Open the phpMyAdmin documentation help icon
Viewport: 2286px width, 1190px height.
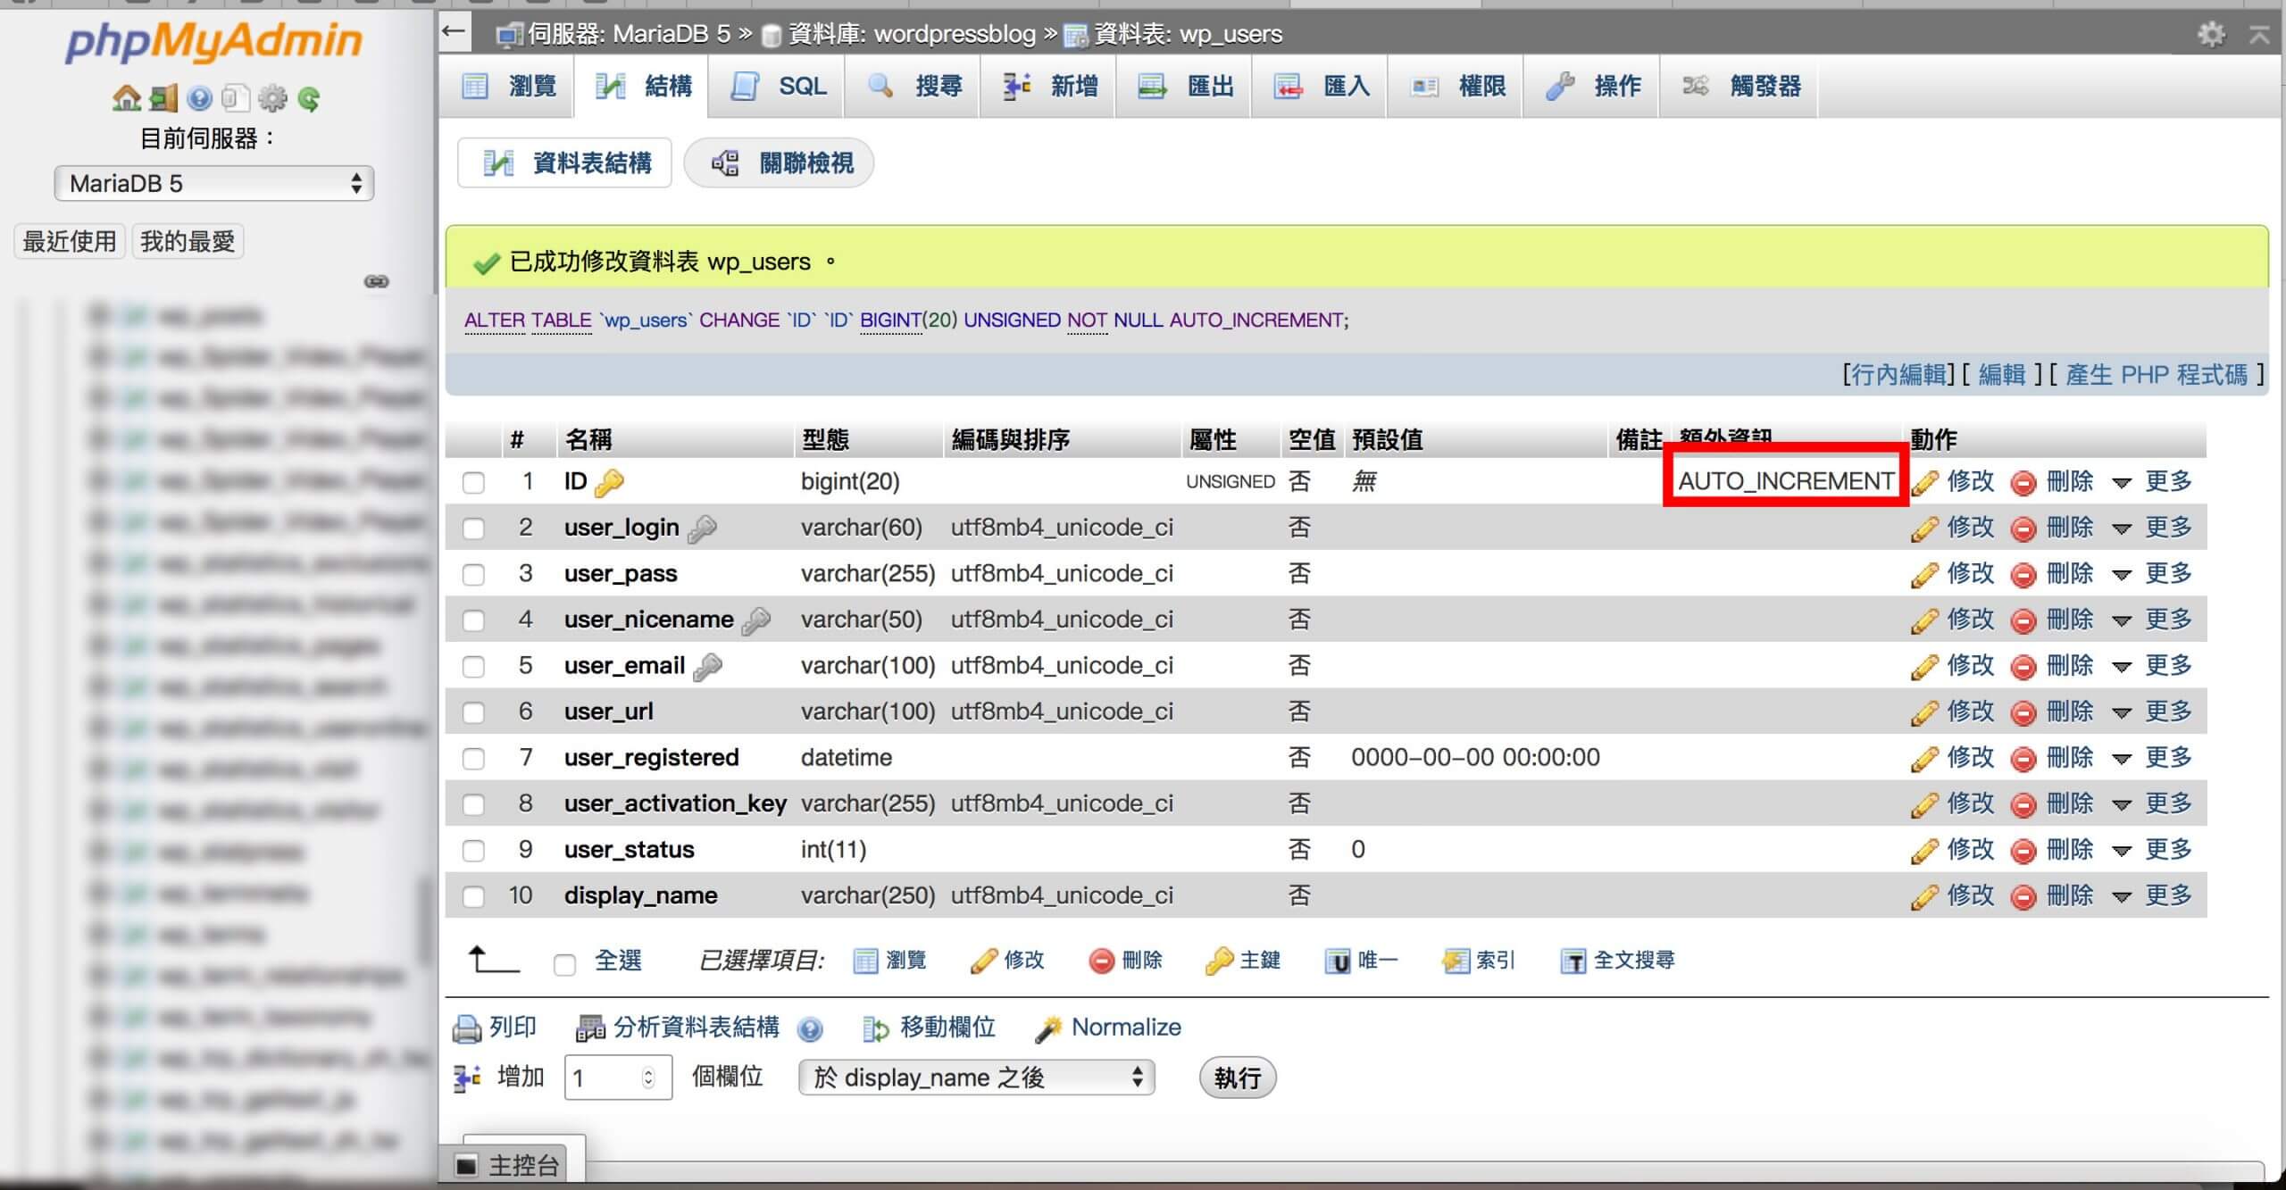[200, 98]
